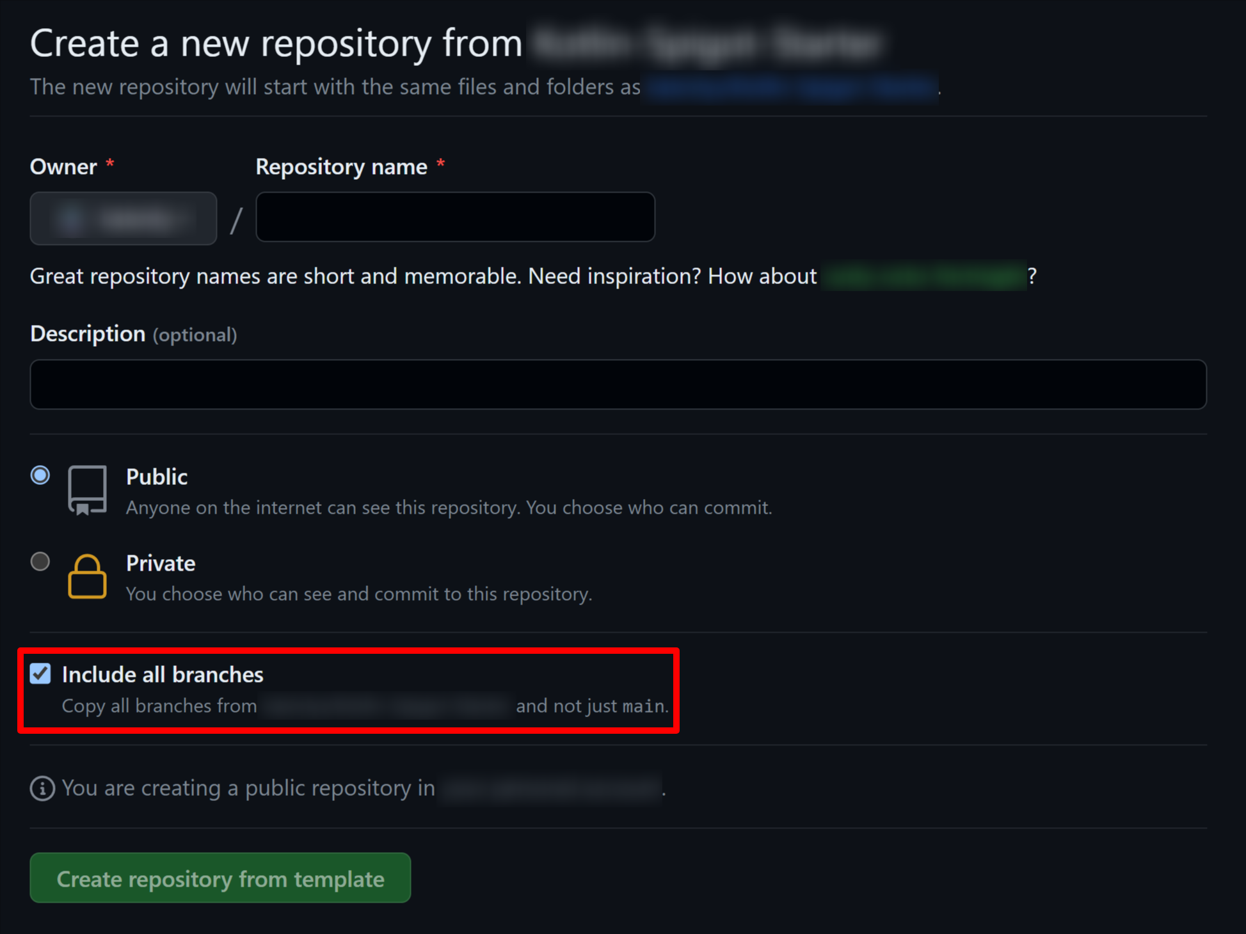Uncheck the Include all branches checkbox
The height and width of the screenshot is (934, 1246).
coord(40,674)
